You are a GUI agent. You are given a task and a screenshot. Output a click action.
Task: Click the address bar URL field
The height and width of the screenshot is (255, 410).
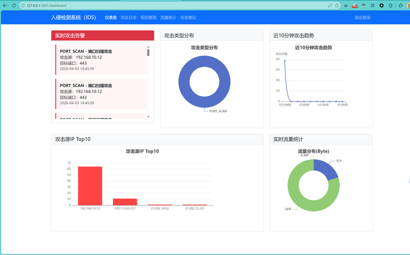154,6
